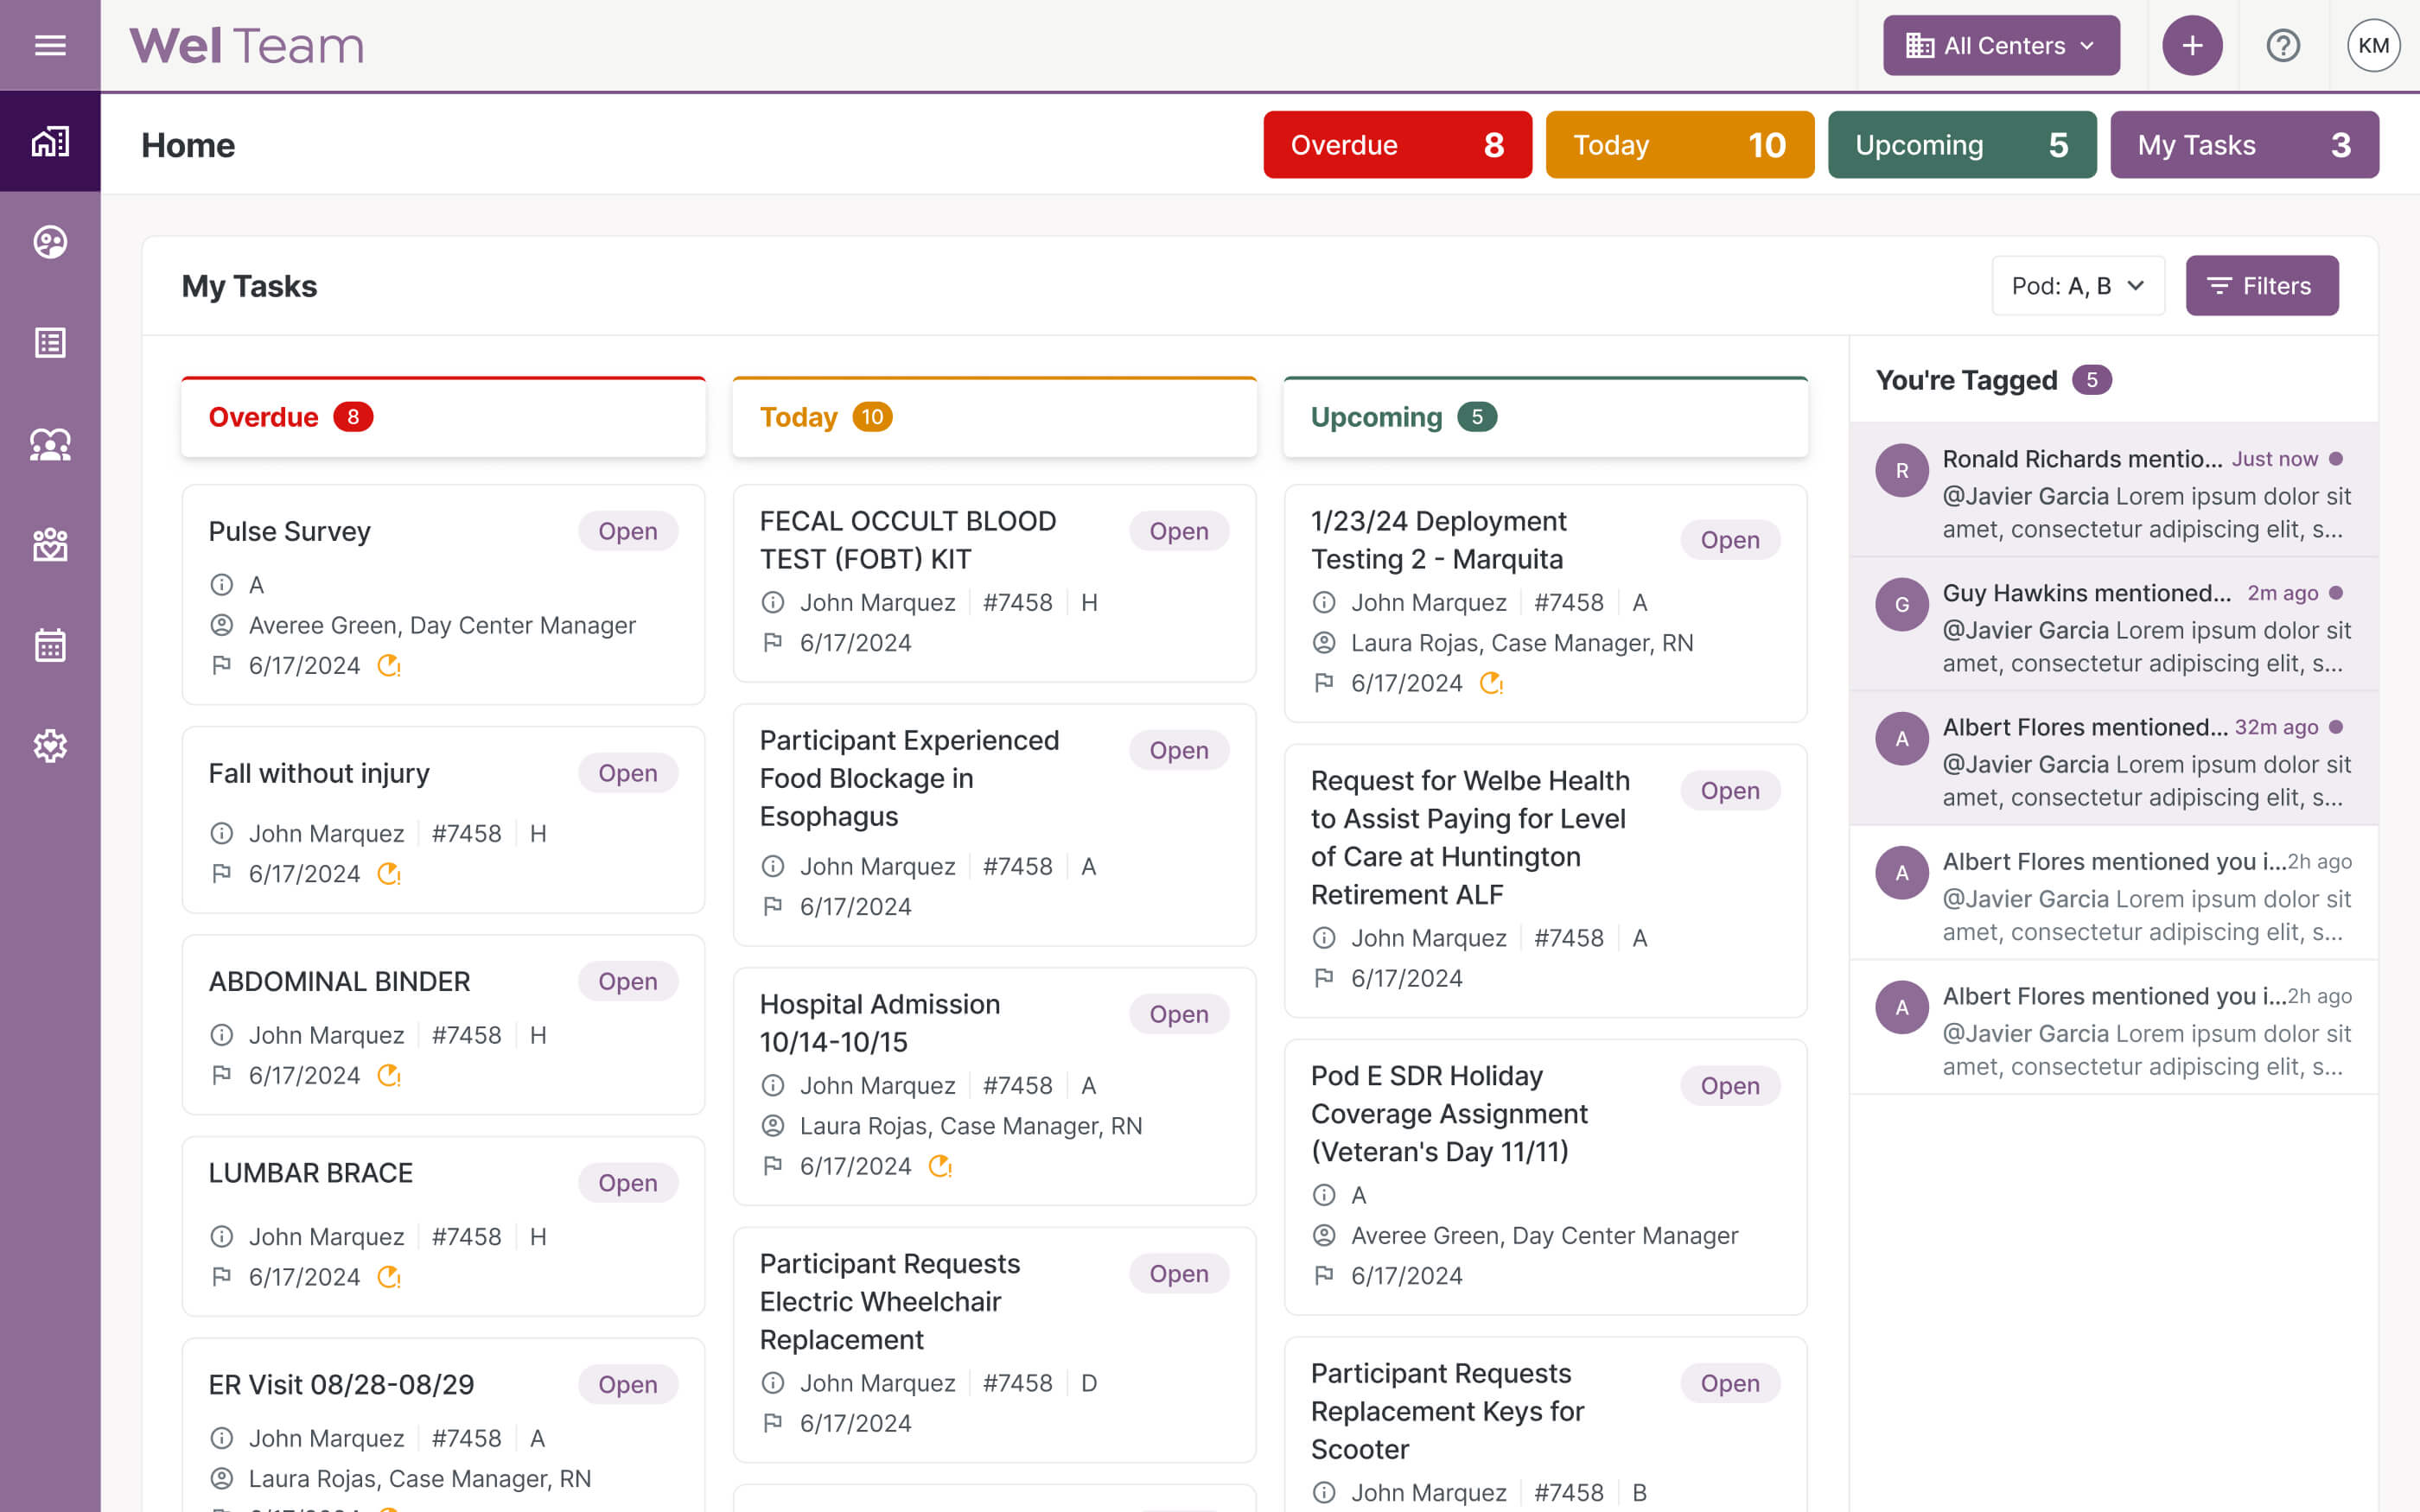This screenshot has width=2420, height=1512.
Task: Open the hamburger menu
Action: point(50,45)
